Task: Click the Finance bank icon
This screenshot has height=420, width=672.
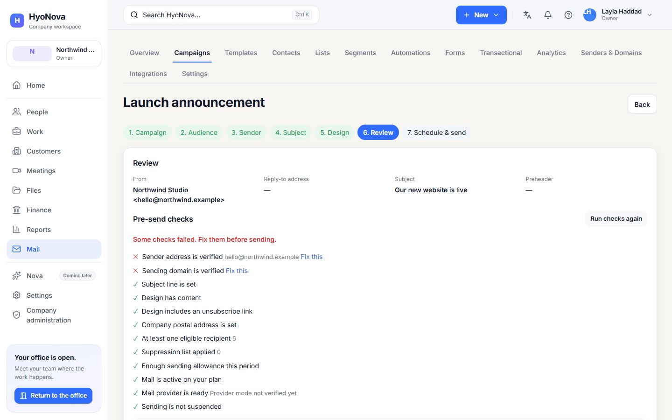Action: [x=17, y=210]
